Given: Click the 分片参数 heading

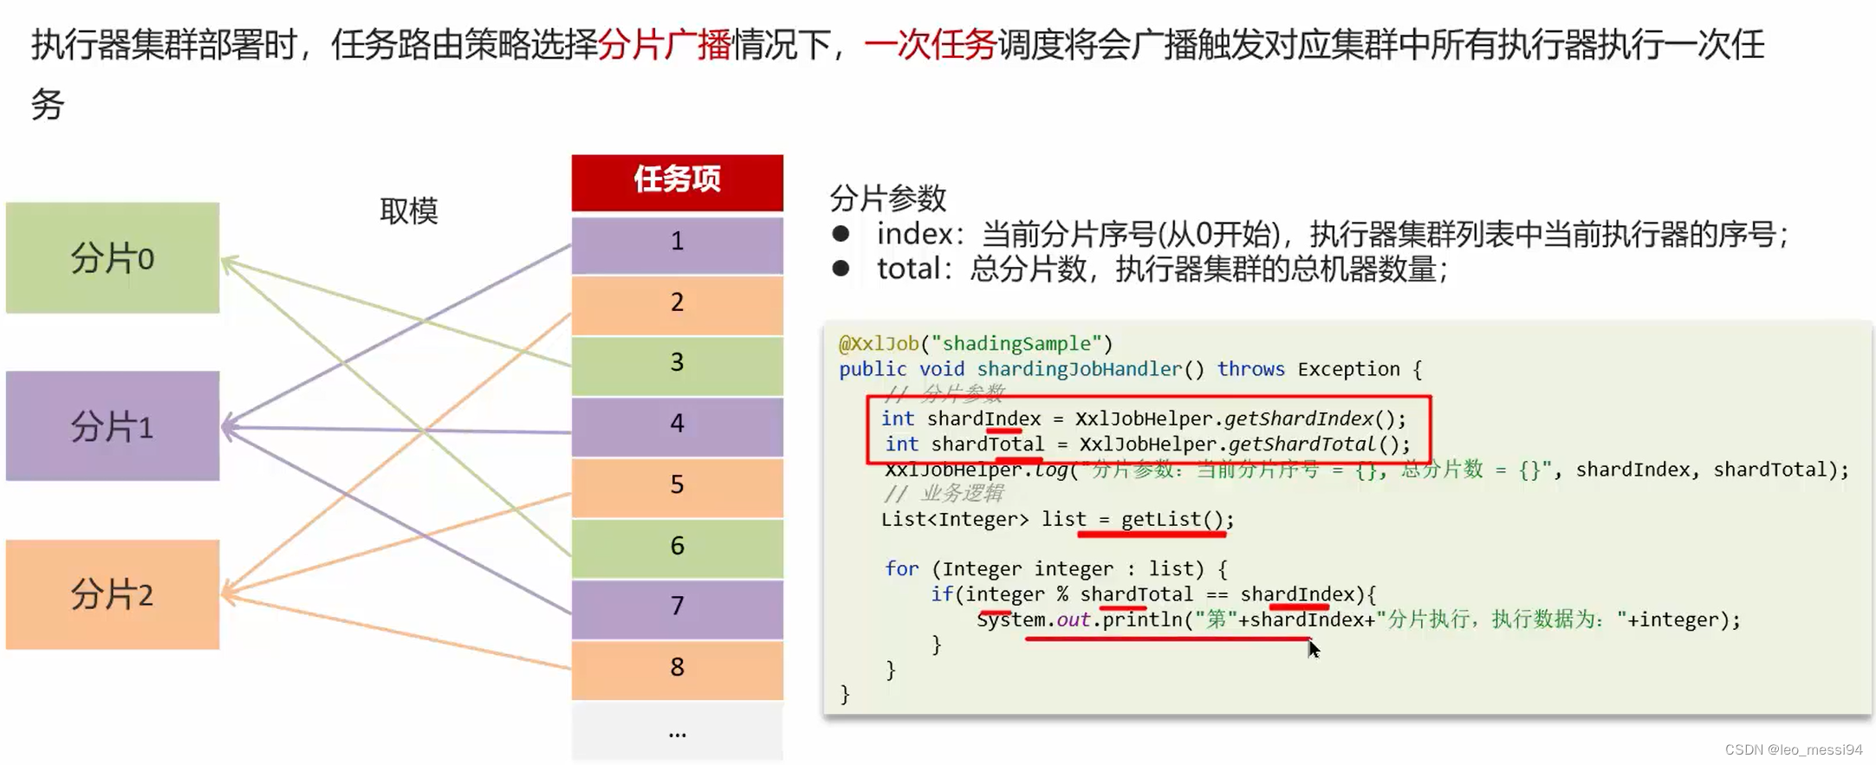Looking at the screenshot, I should 888,198.
